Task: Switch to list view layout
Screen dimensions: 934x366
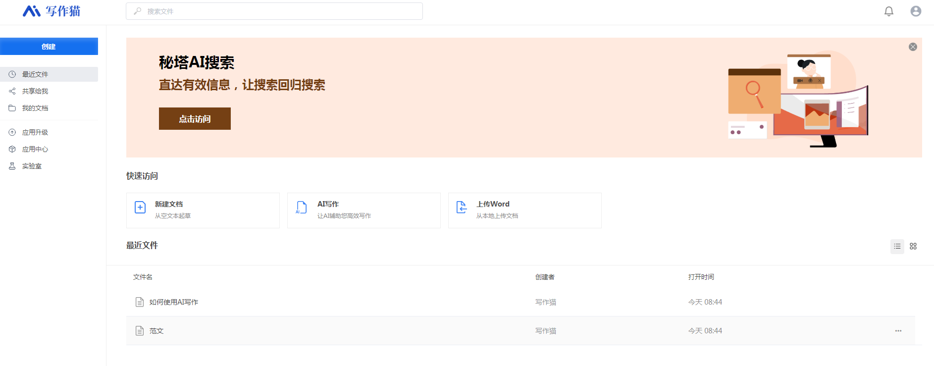Action: point(897,246)
